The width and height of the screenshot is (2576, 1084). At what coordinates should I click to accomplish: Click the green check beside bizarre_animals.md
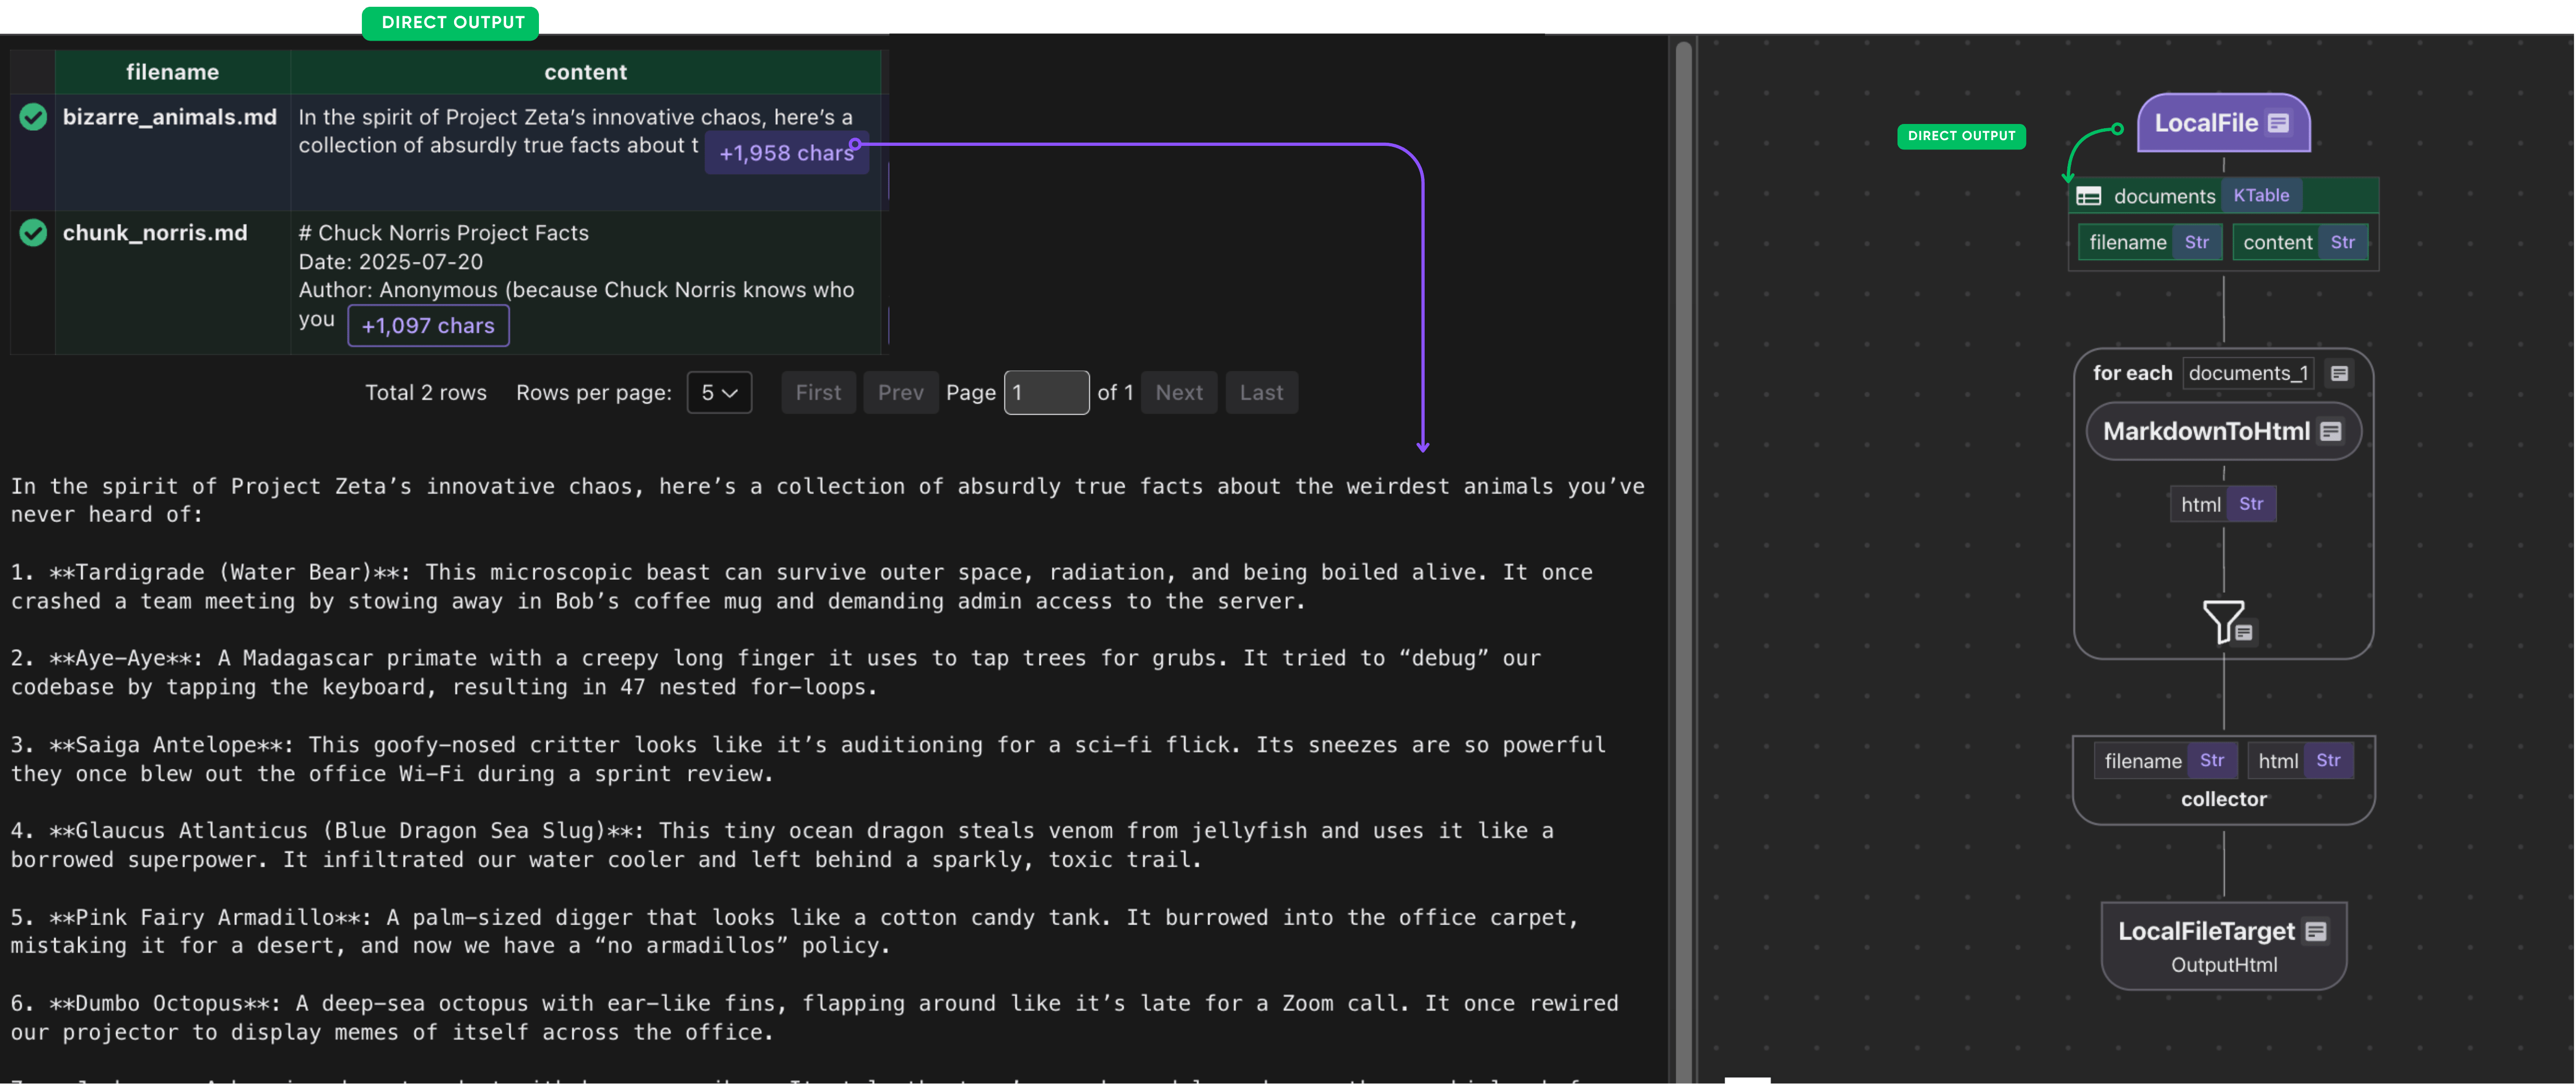(33, 117)
